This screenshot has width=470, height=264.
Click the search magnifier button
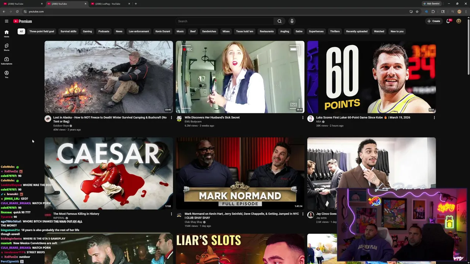click(279, 21)
